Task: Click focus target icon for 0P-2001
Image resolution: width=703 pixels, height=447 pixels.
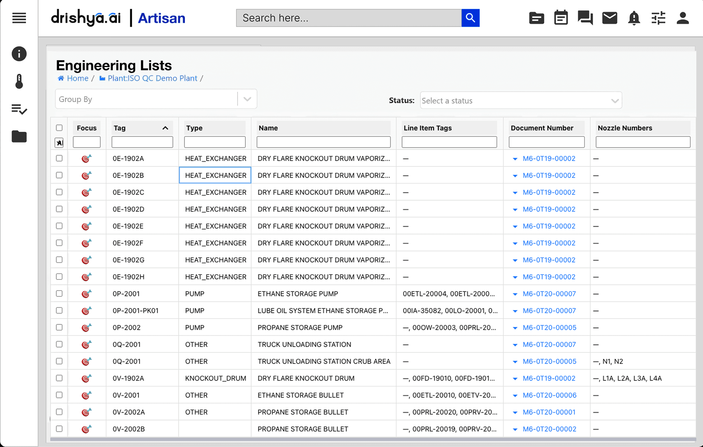Action: click(x=86, y=294)
